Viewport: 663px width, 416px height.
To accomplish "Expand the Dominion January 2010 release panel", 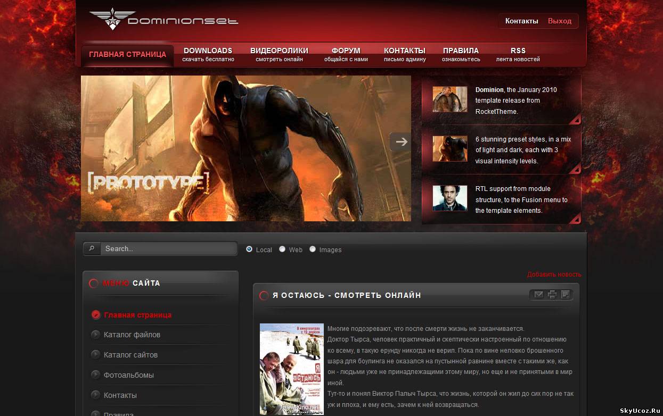I will [x=575, y=120].
